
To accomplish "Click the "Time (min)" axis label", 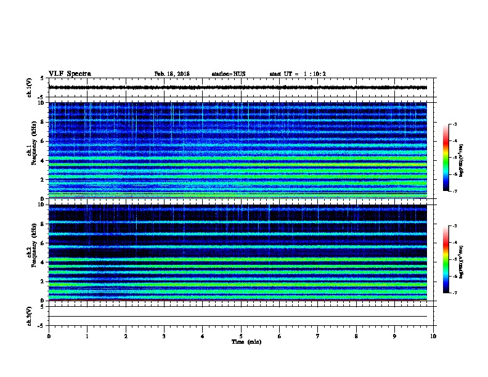I will pyautogui.click(x=246, y=342).
